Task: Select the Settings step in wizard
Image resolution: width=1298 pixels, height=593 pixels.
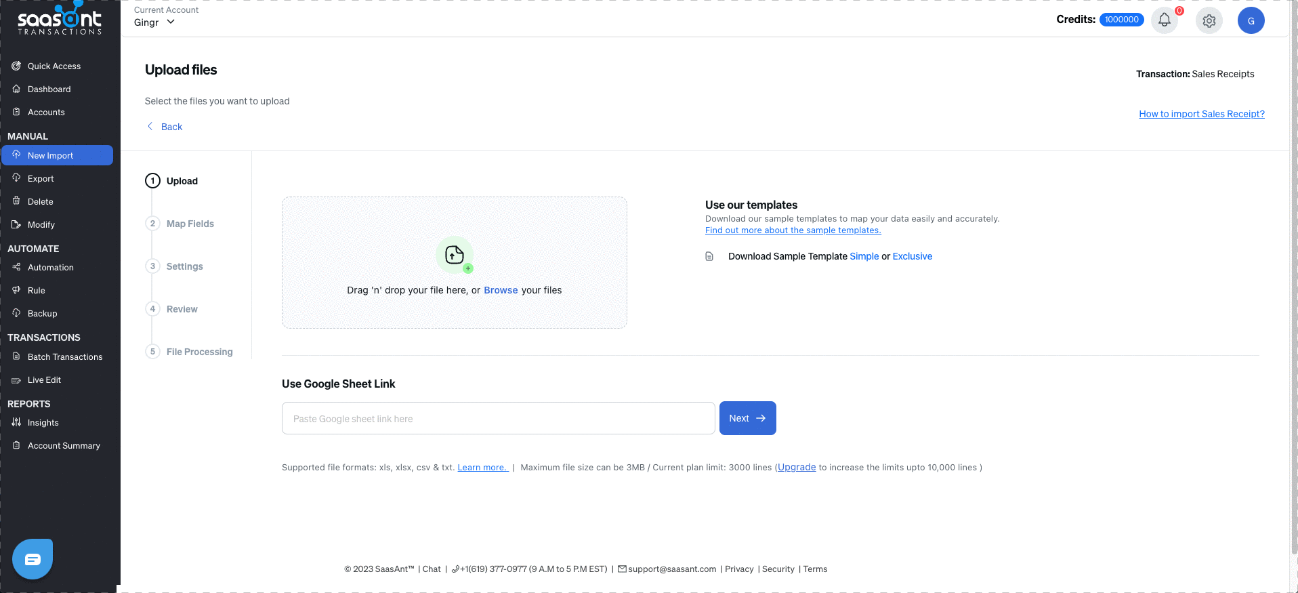Action: coord(175,266)
